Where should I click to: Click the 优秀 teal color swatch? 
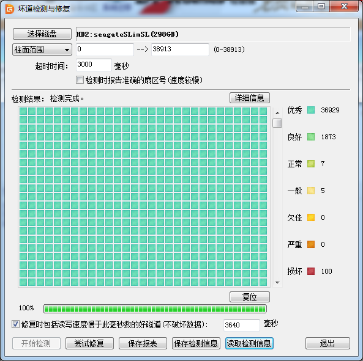(311, 110)
